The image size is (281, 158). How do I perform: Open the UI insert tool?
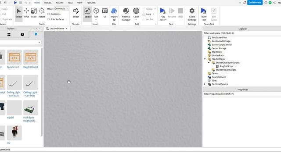click(104, 13)
